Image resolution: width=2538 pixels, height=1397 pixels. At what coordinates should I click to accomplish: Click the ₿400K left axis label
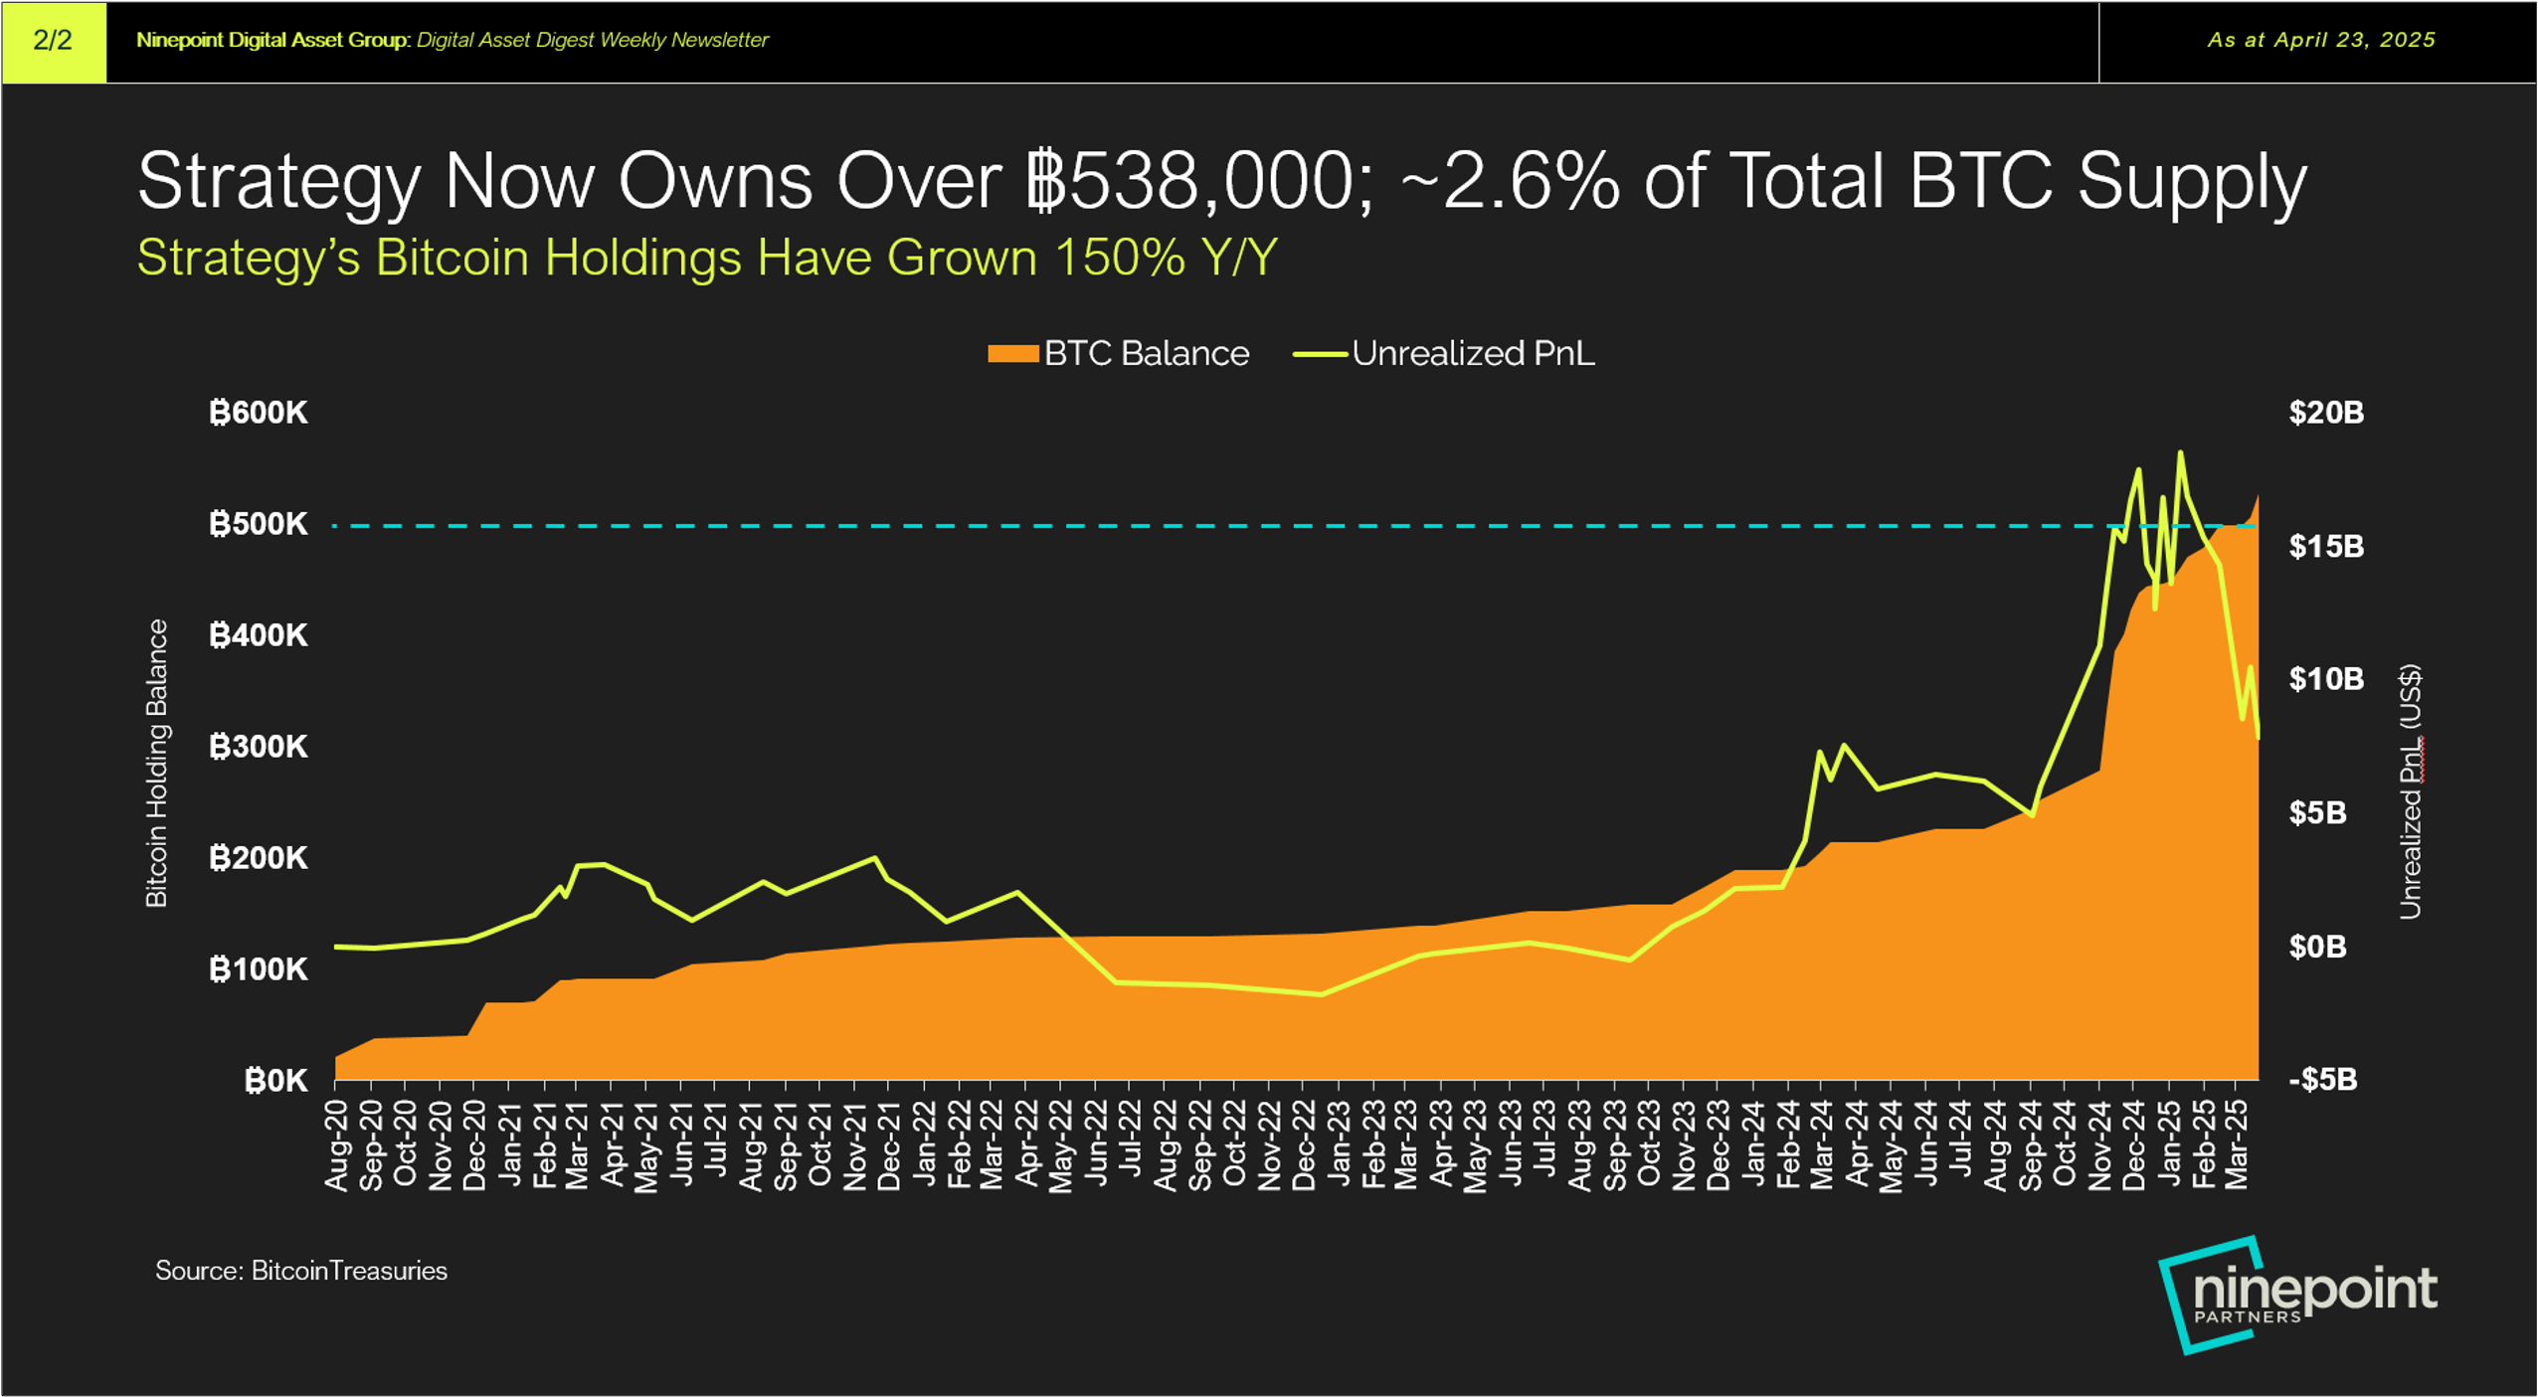pos(259,635)
